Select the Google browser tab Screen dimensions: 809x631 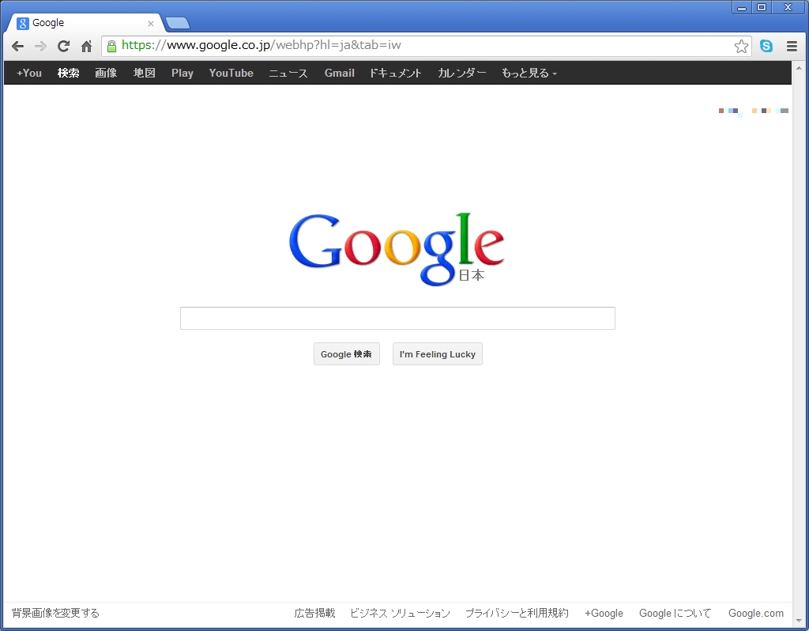click(x=85, y=23)
